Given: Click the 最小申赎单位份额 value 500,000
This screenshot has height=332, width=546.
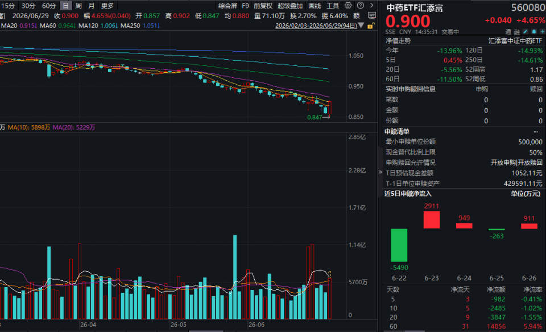Looking at the screenshot, I should 530,142.
